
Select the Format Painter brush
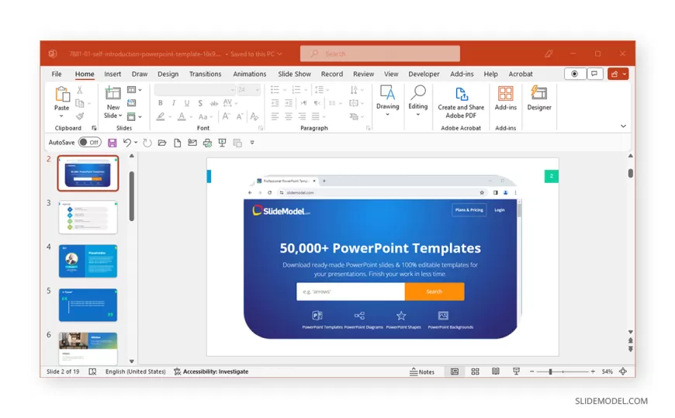[x=80, y=116]
